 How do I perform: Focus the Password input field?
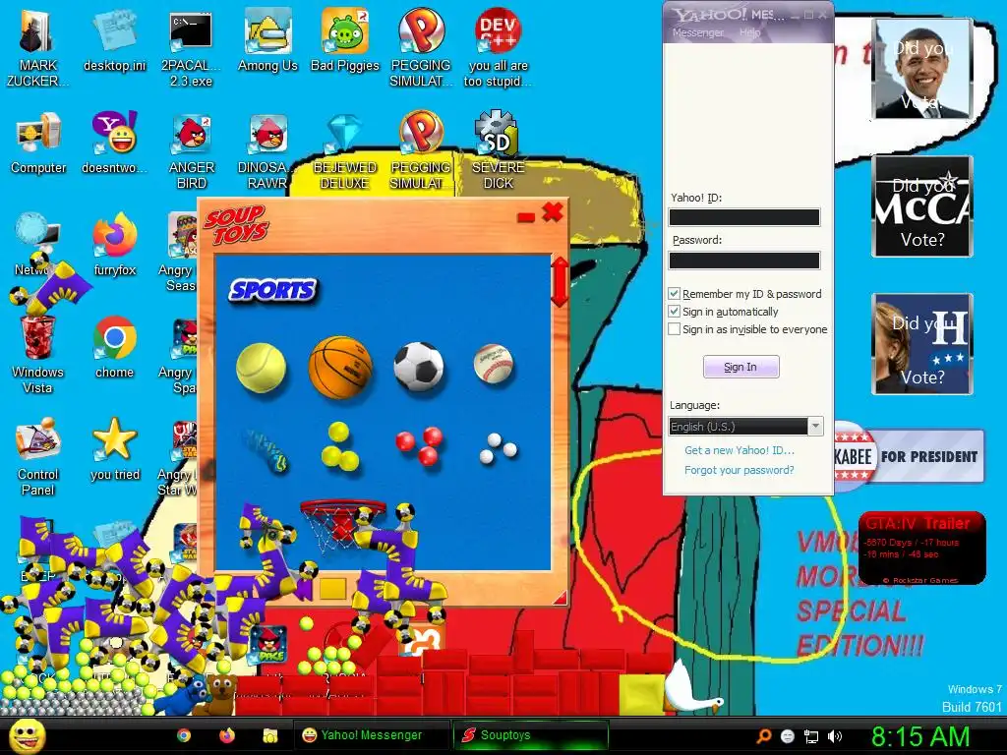744,260
